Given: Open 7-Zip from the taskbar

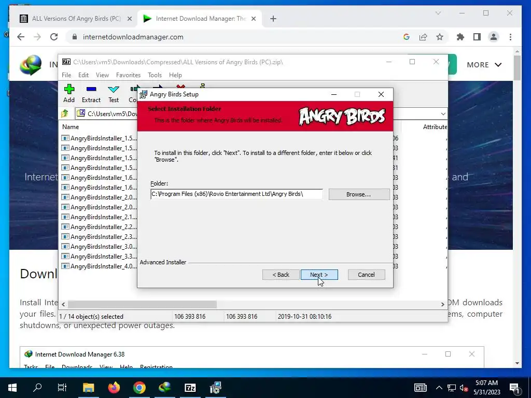Looking at the screenshot, I should pyautogui.click(x=190, y=388).
